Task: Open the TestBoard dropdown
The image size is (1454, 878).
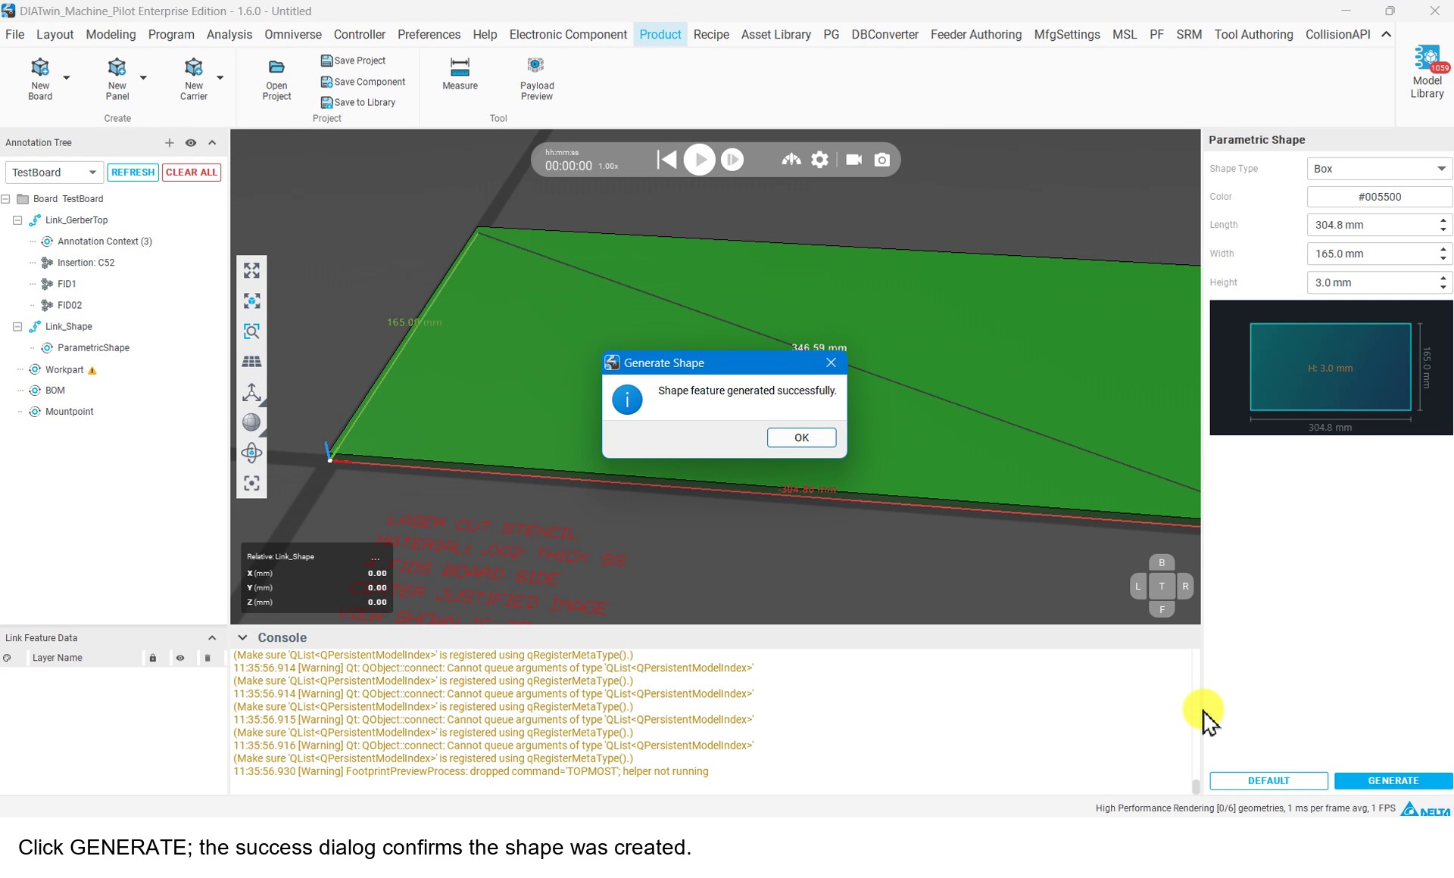Action: point(54,172)
